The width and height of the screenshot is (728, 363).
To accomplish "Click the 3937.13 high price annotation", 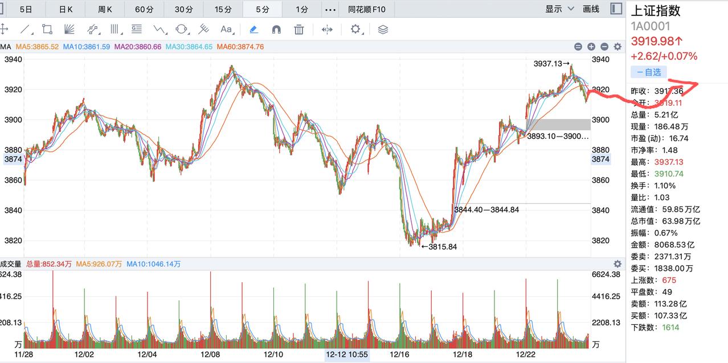I will pyautogui.click(x=553, y=64).
